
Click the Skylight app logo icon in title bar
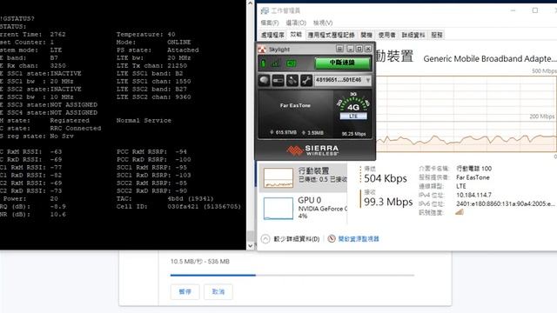pos(262,50)
